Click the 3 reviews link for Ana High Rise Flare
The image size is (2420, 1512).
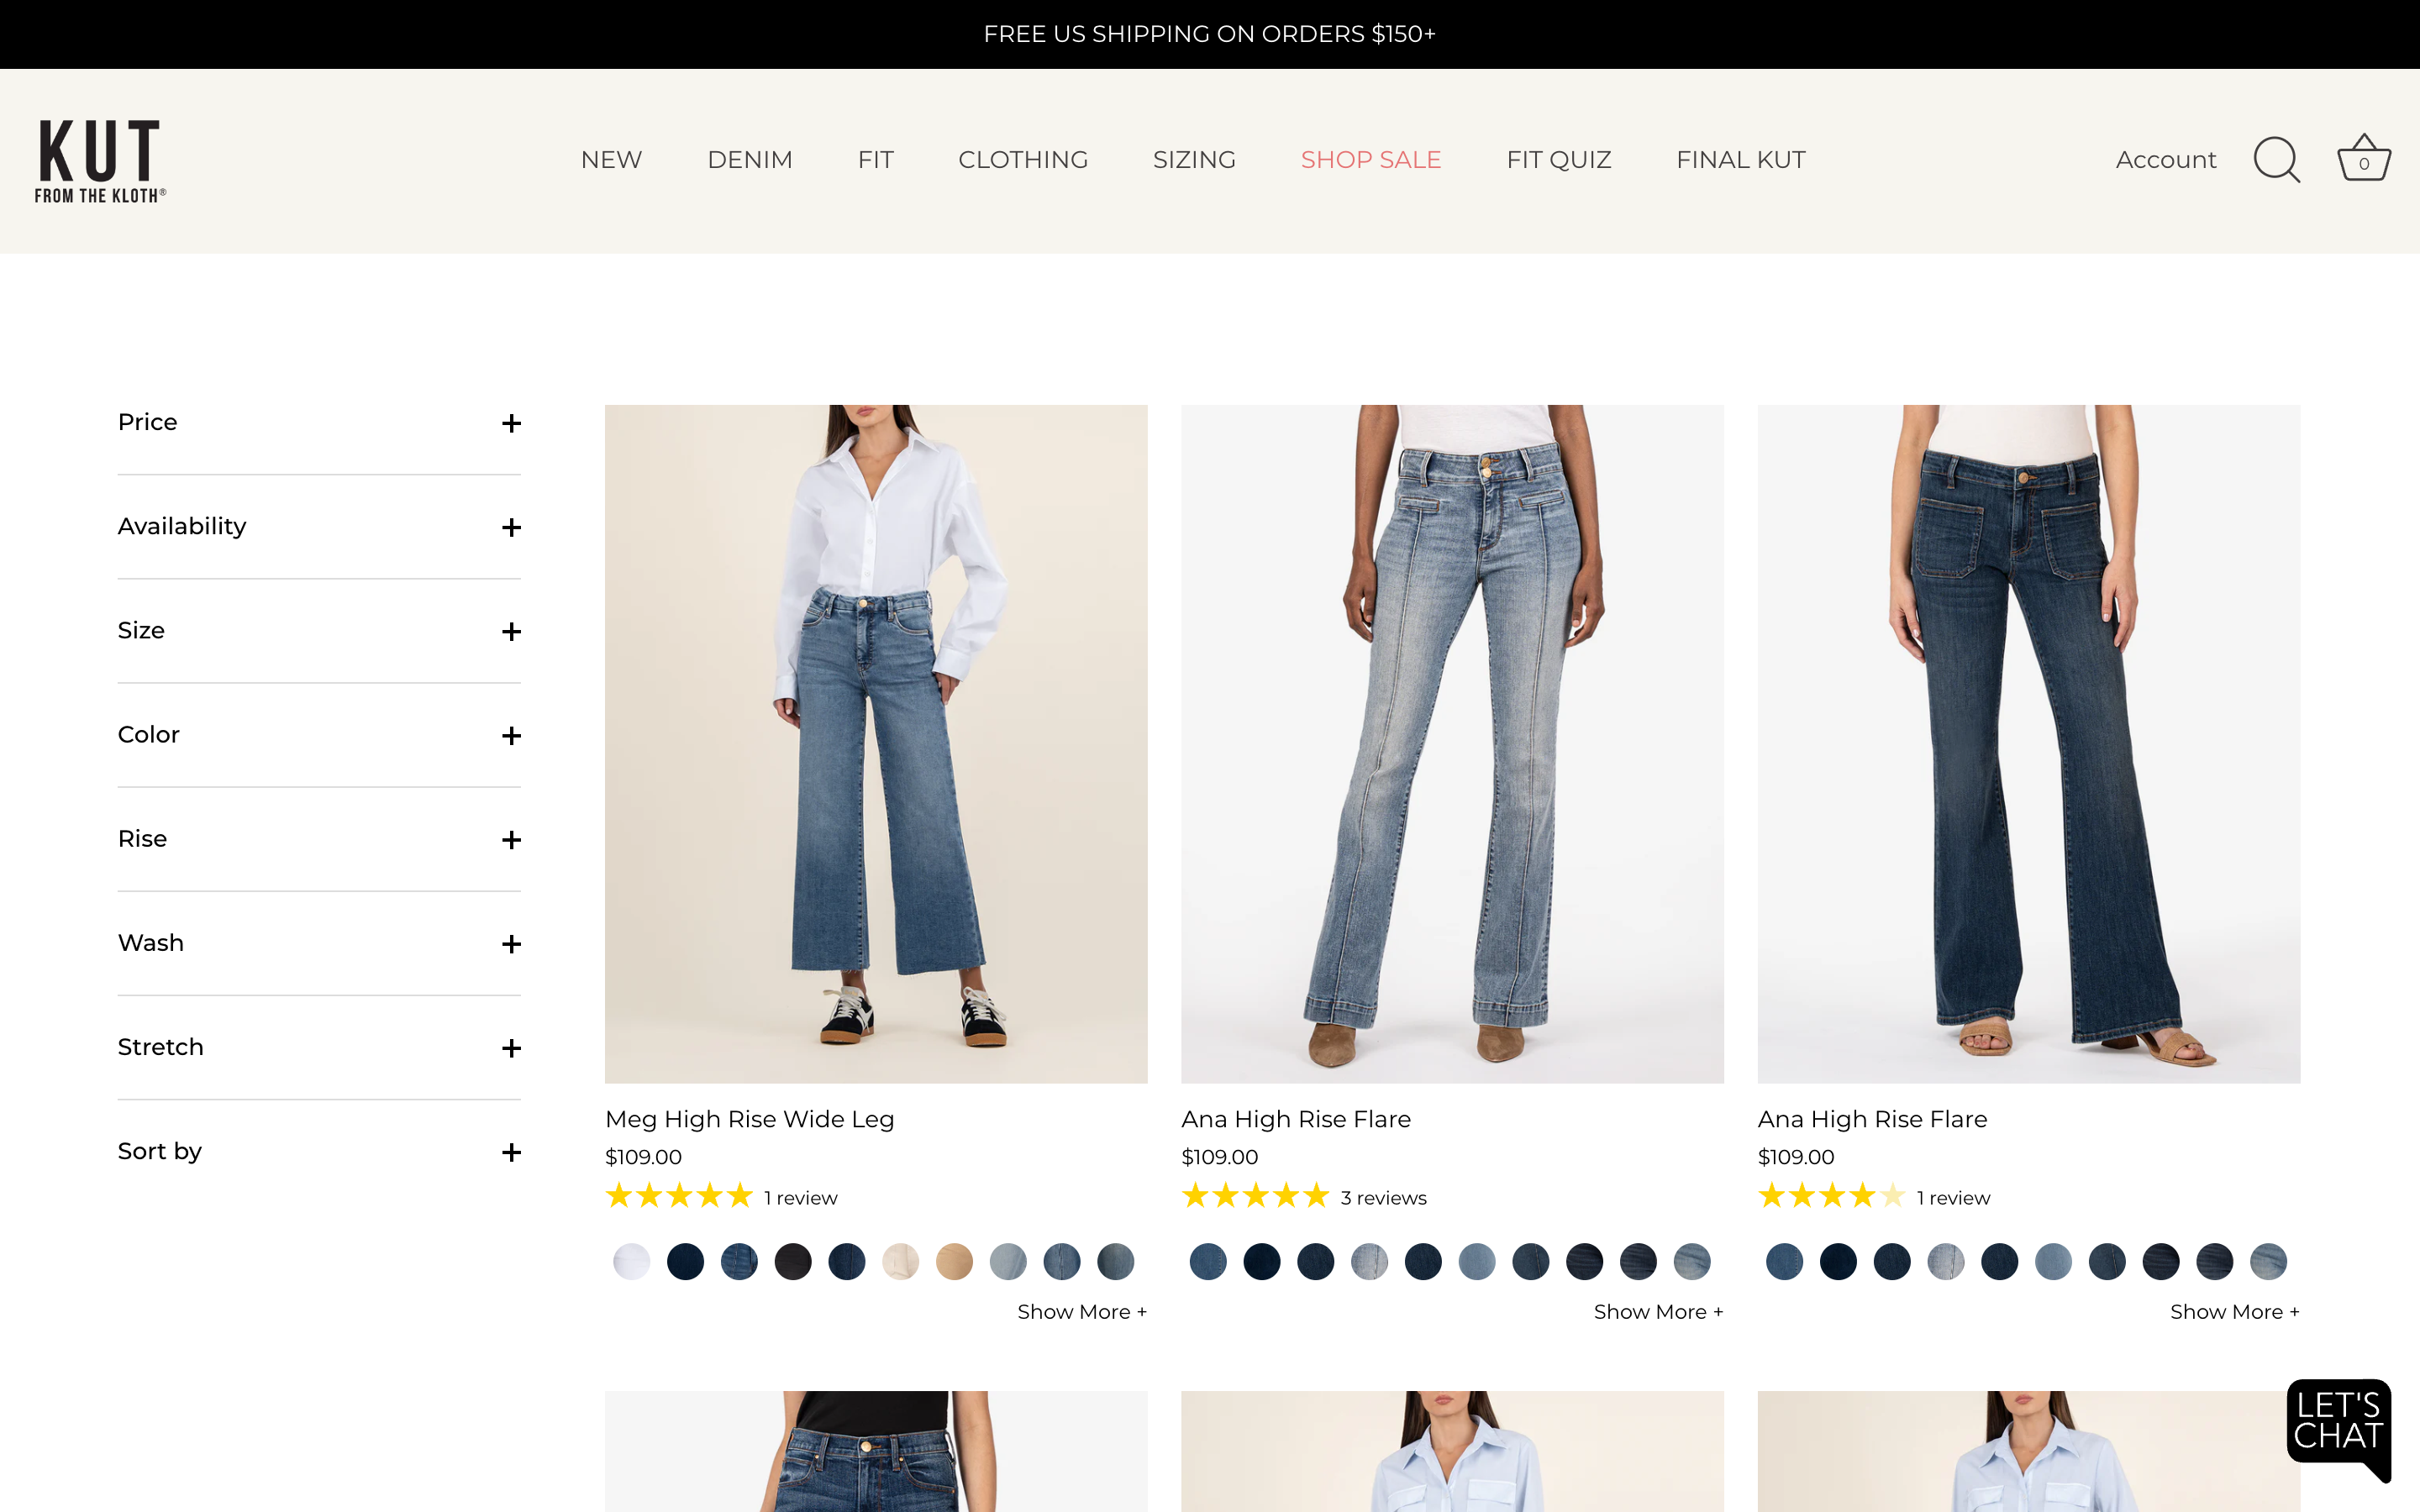1383,1197
